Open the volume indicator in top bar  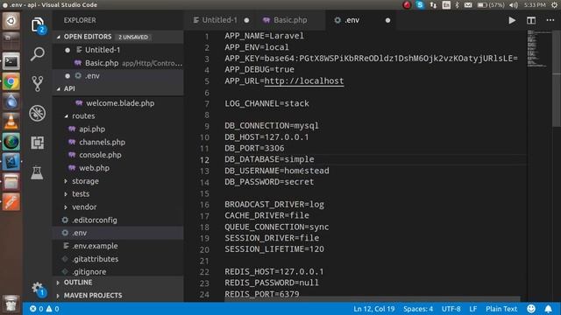coord(514,4)
